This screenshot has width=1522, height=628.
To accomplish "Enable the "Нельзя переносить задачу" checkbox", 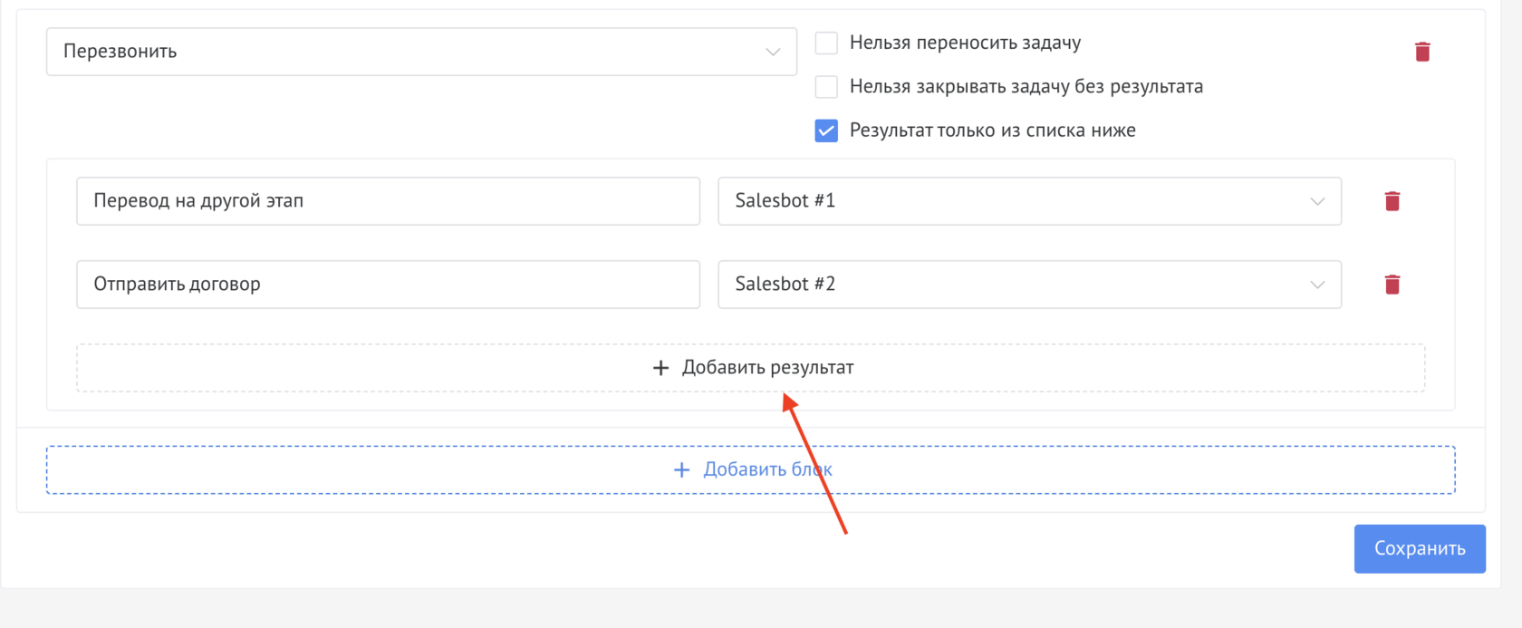I will (826, 43).
